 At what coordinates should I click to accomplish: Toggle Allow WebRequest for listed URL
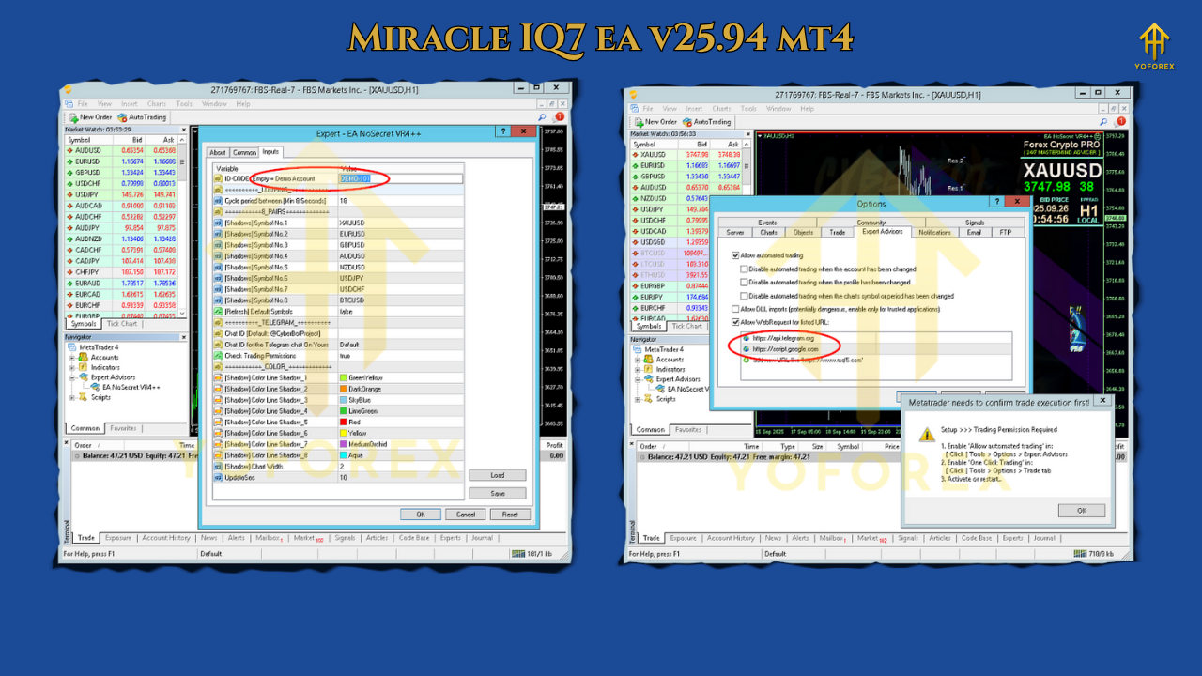[x=734, y=322]
